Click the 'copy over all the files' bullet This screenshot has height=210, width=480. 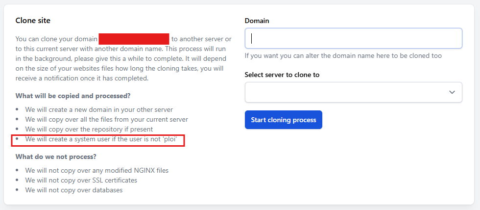point(106,119)
